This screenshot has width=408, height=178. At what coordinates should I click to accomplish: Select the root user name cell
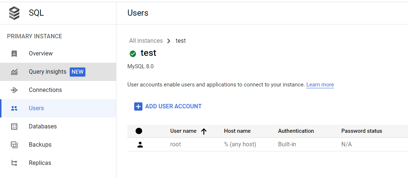tap(176, 144)
